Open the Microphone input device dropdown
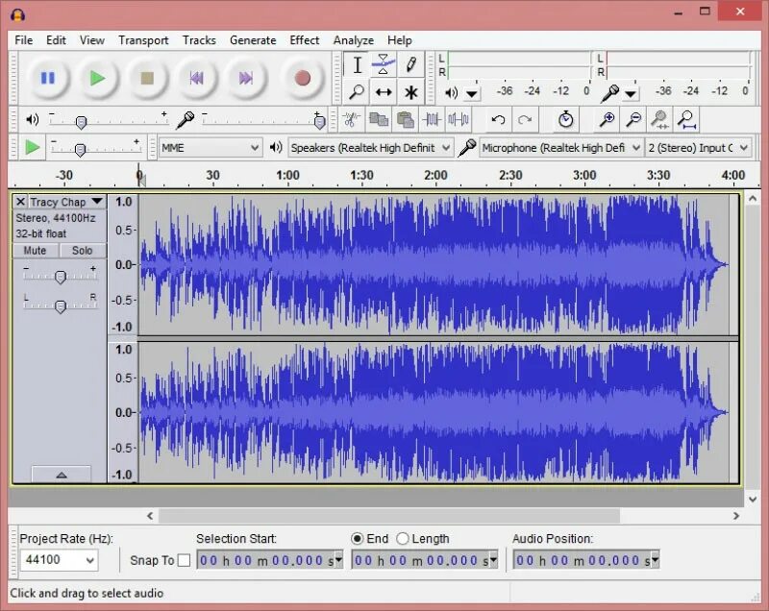The width and height of the screenshot is (769, 611). [561, 148]
